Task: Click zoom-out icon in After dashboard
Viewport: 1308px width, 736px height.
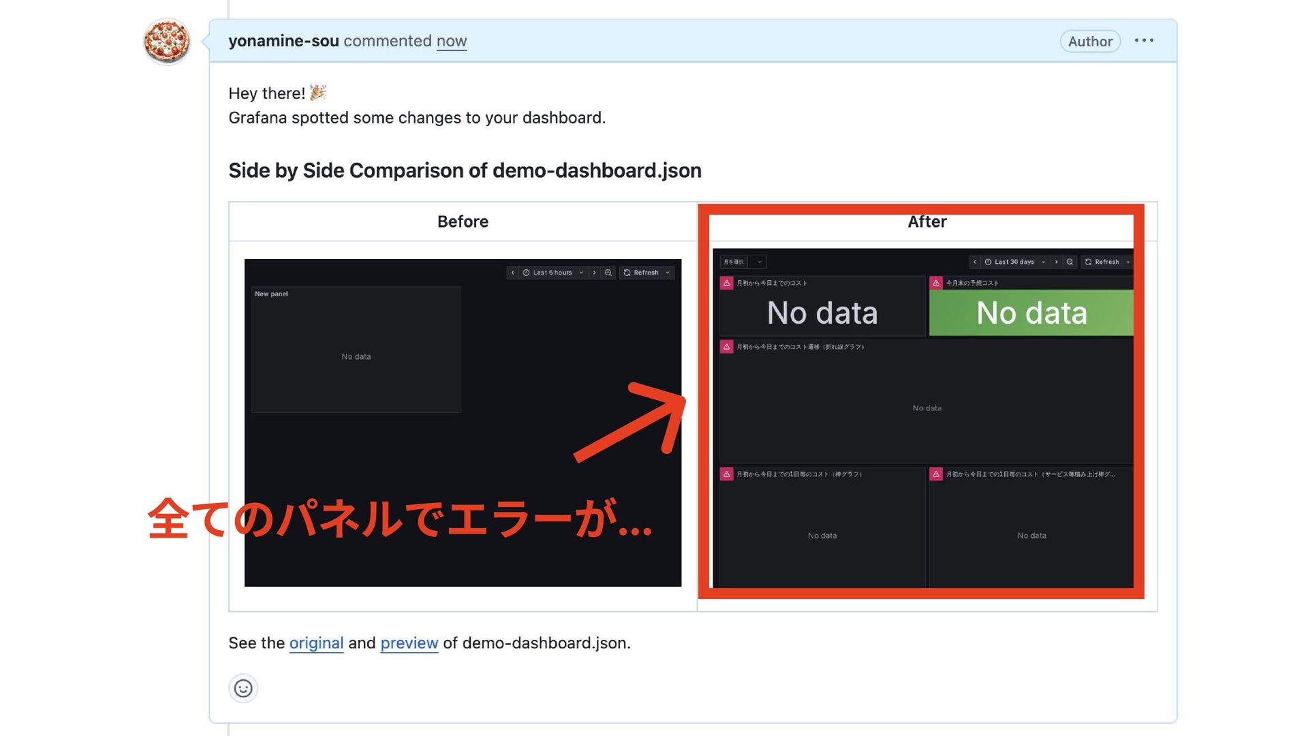Action: click(1070, 262)
